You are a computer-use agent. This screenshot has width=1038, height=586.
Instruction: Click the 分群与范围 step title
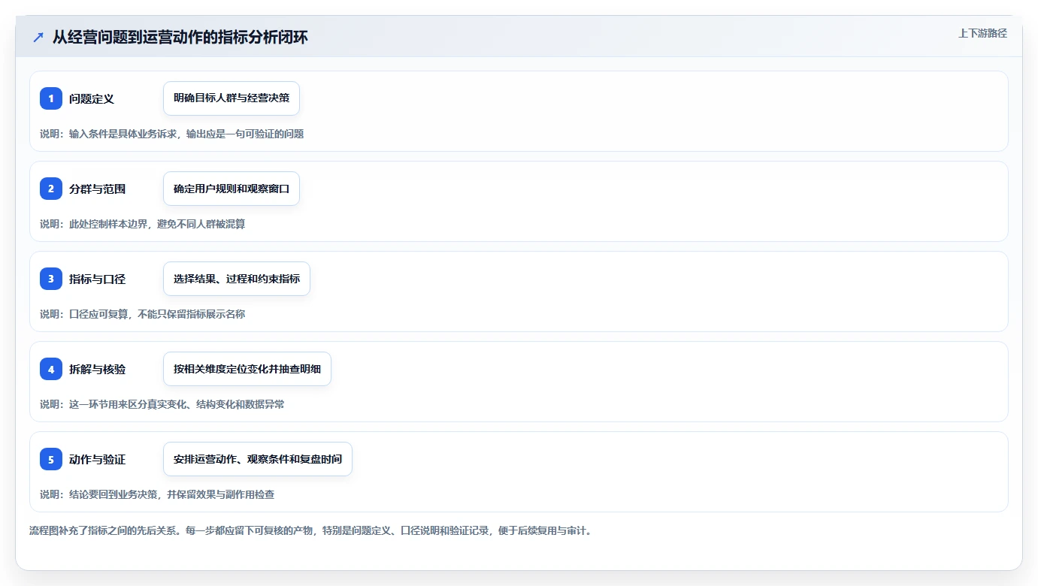(98, 189)
